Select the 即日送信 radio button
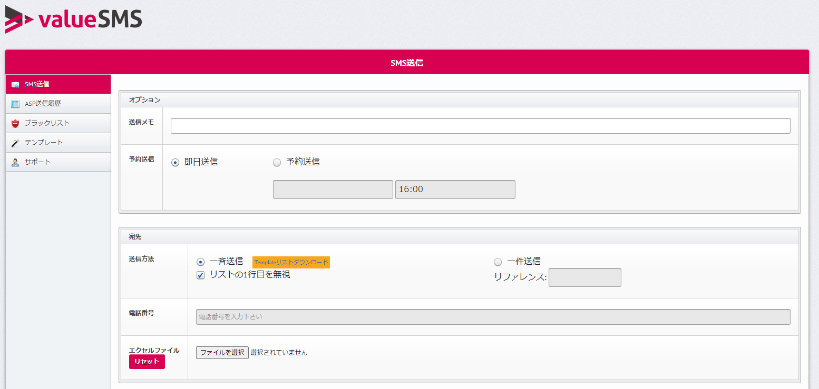 (175, 163)
